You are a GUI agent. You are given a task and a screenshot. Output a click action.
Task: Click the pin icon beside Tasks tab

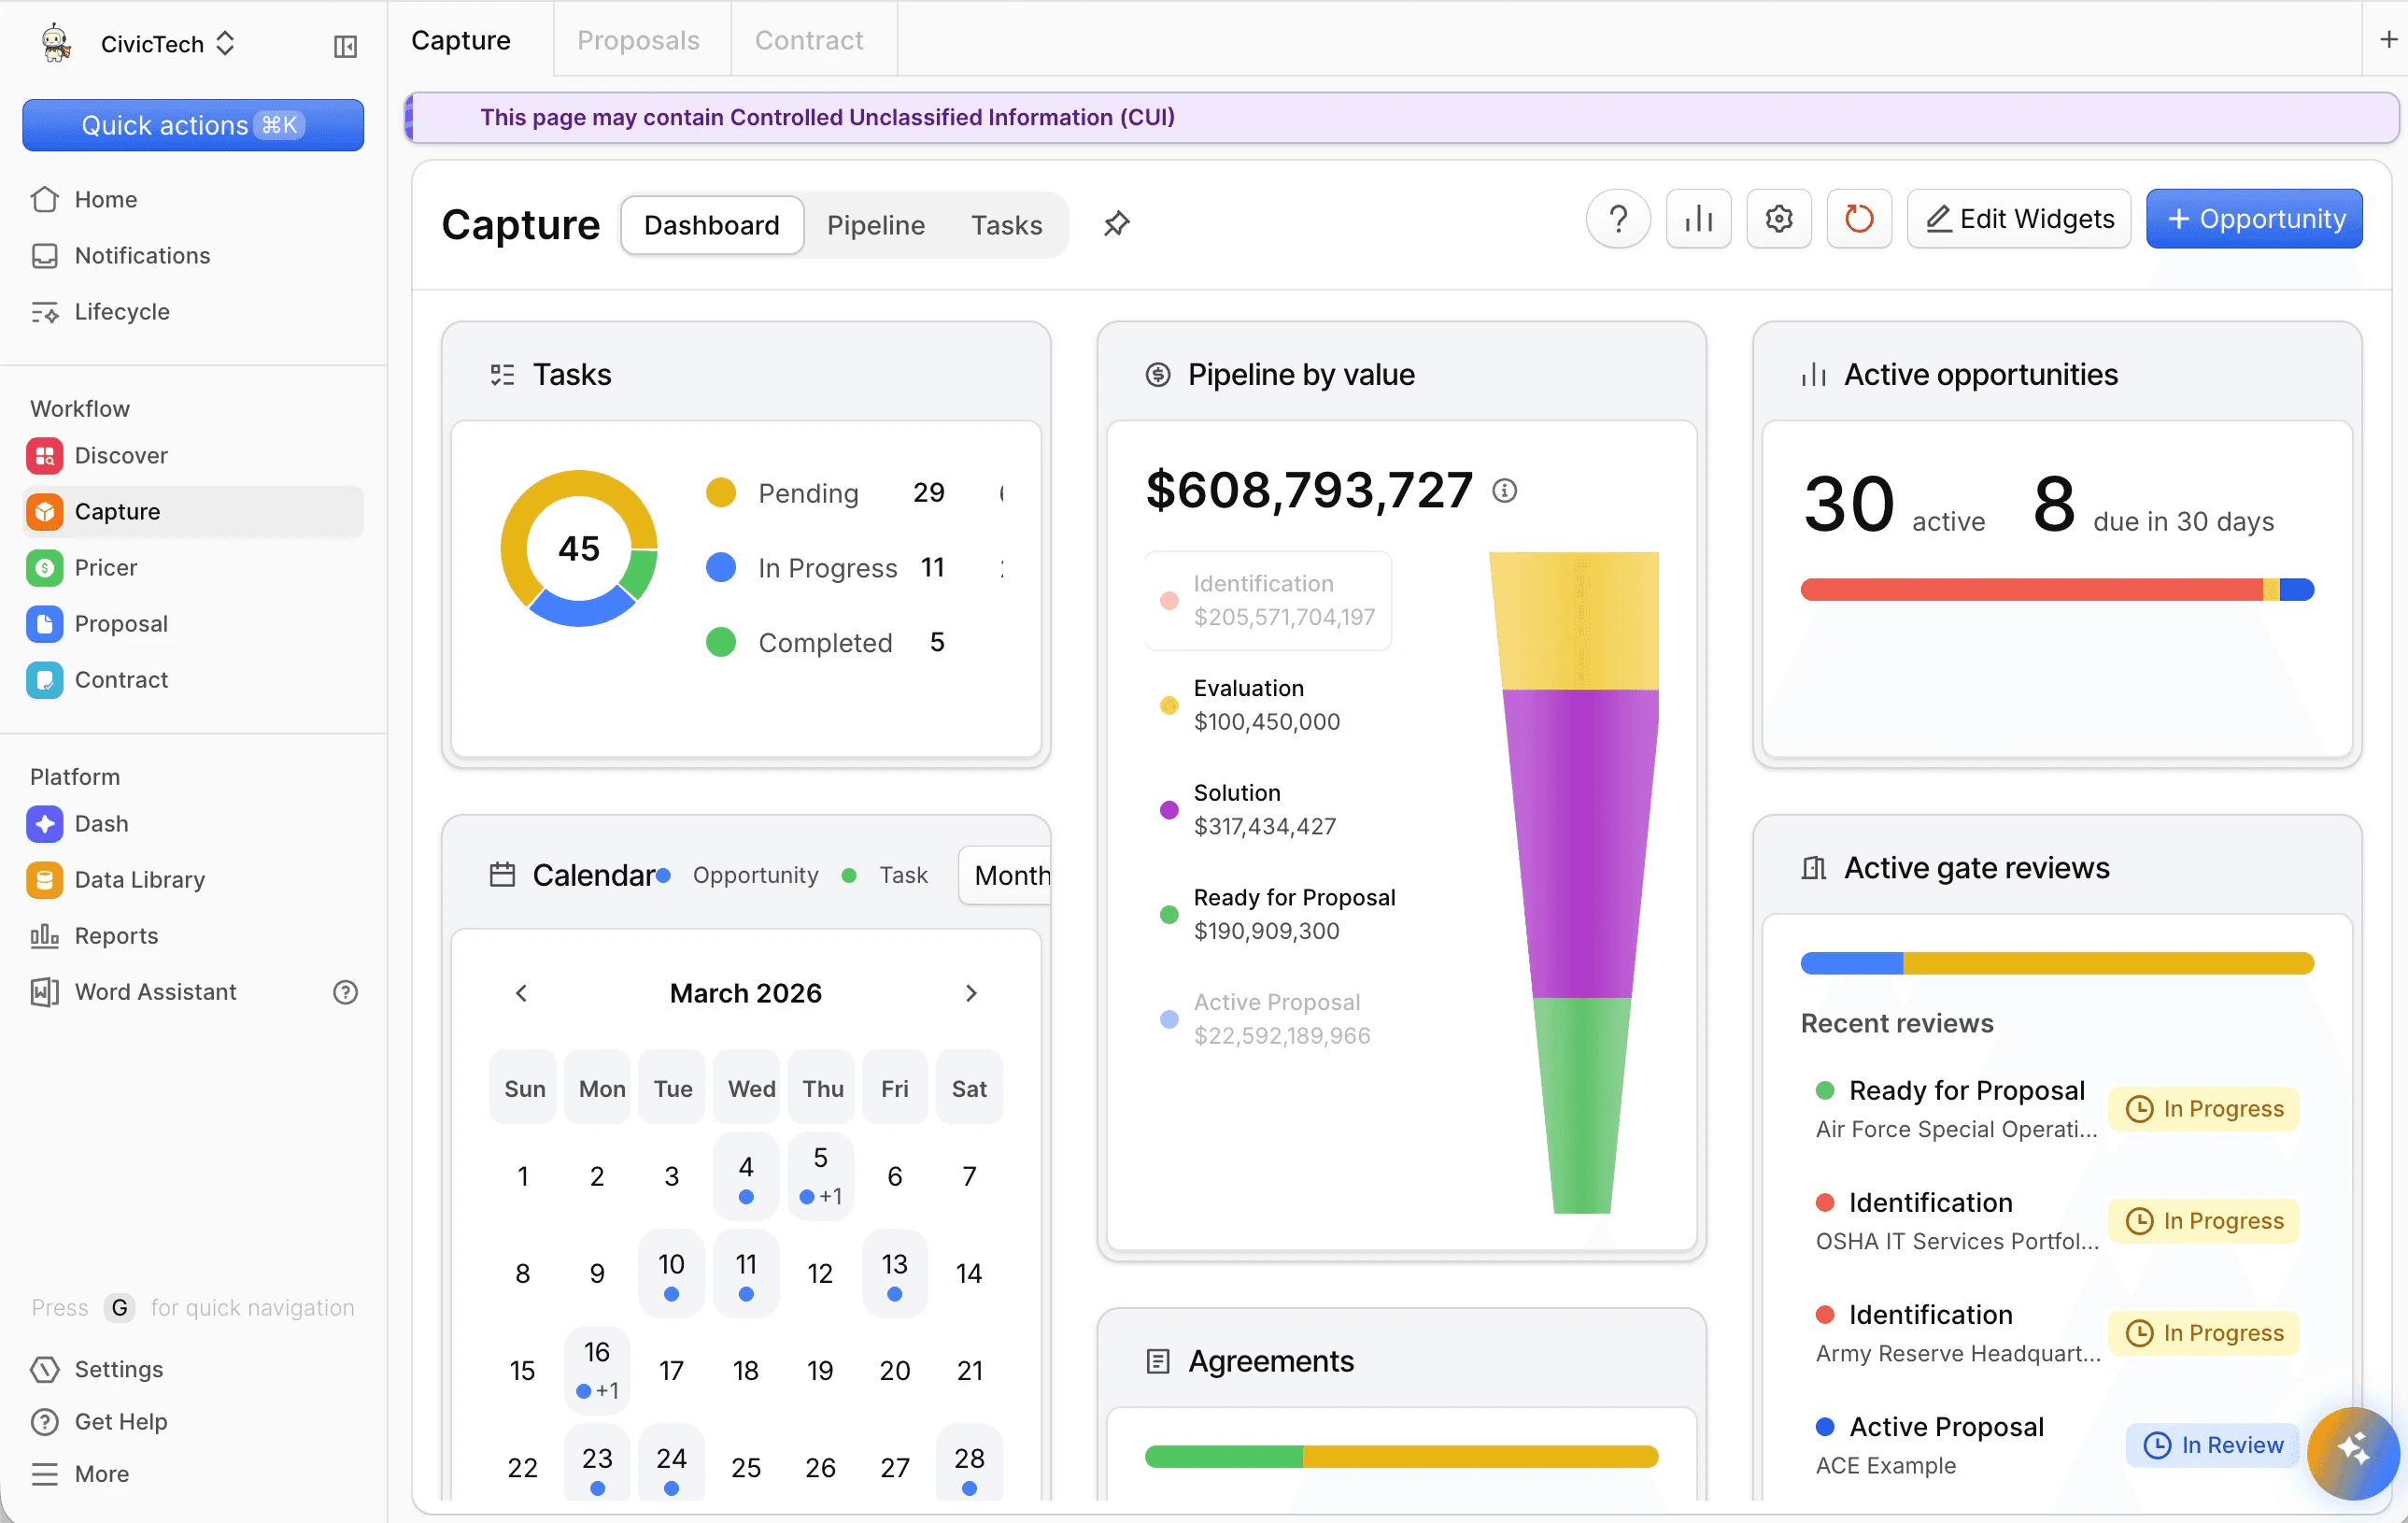(1116, 224)
